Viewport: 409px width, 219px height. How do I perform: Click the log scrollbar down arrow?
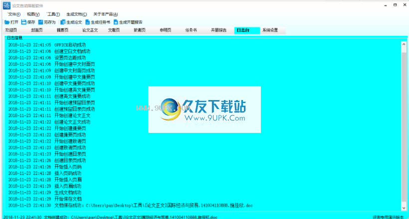404,208
